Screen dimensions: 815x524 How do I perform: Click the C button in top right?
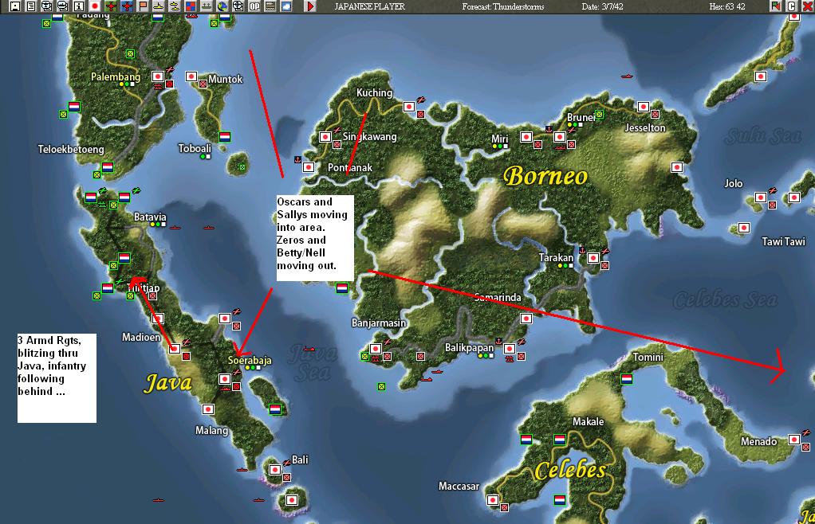792,6
